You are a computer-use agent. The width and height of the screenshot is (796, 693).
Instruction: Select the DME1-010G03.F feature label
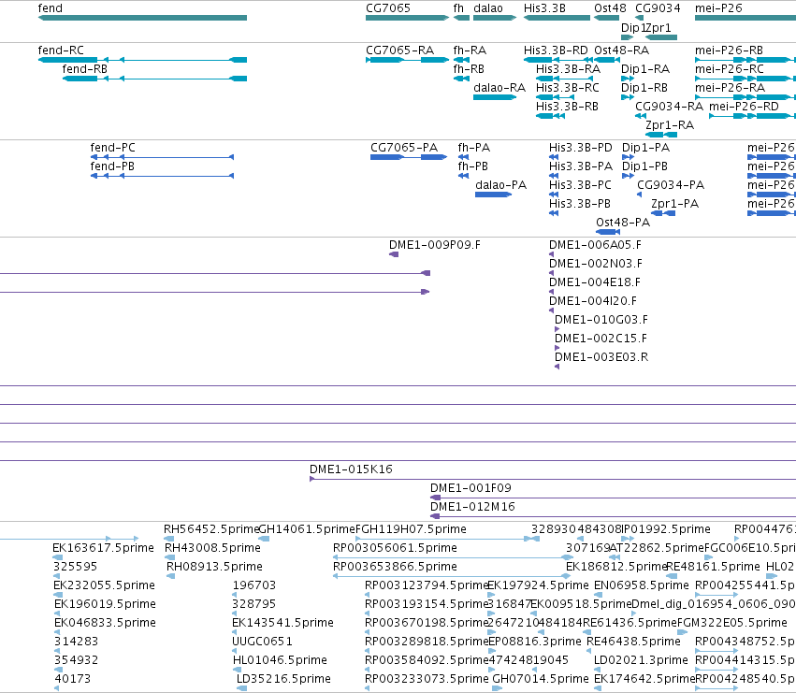point(601,321)
